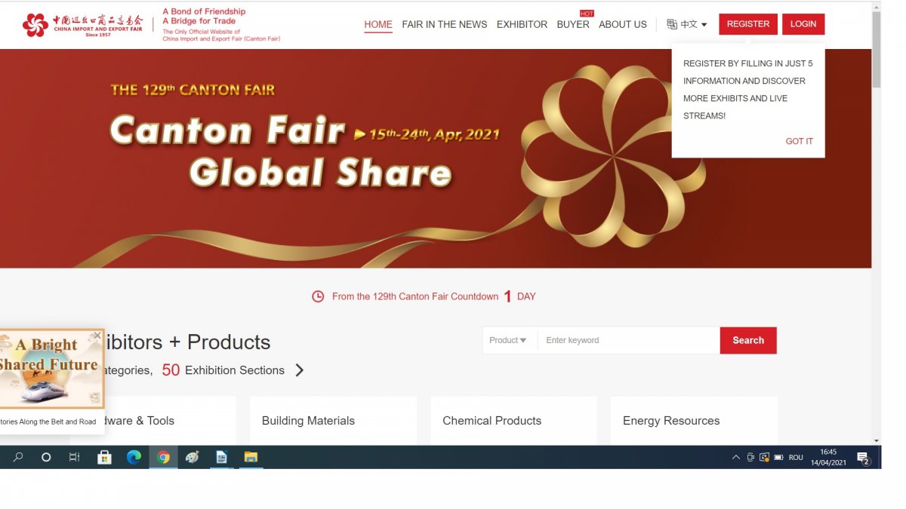Open the BUYER menu item

point(573,24)
